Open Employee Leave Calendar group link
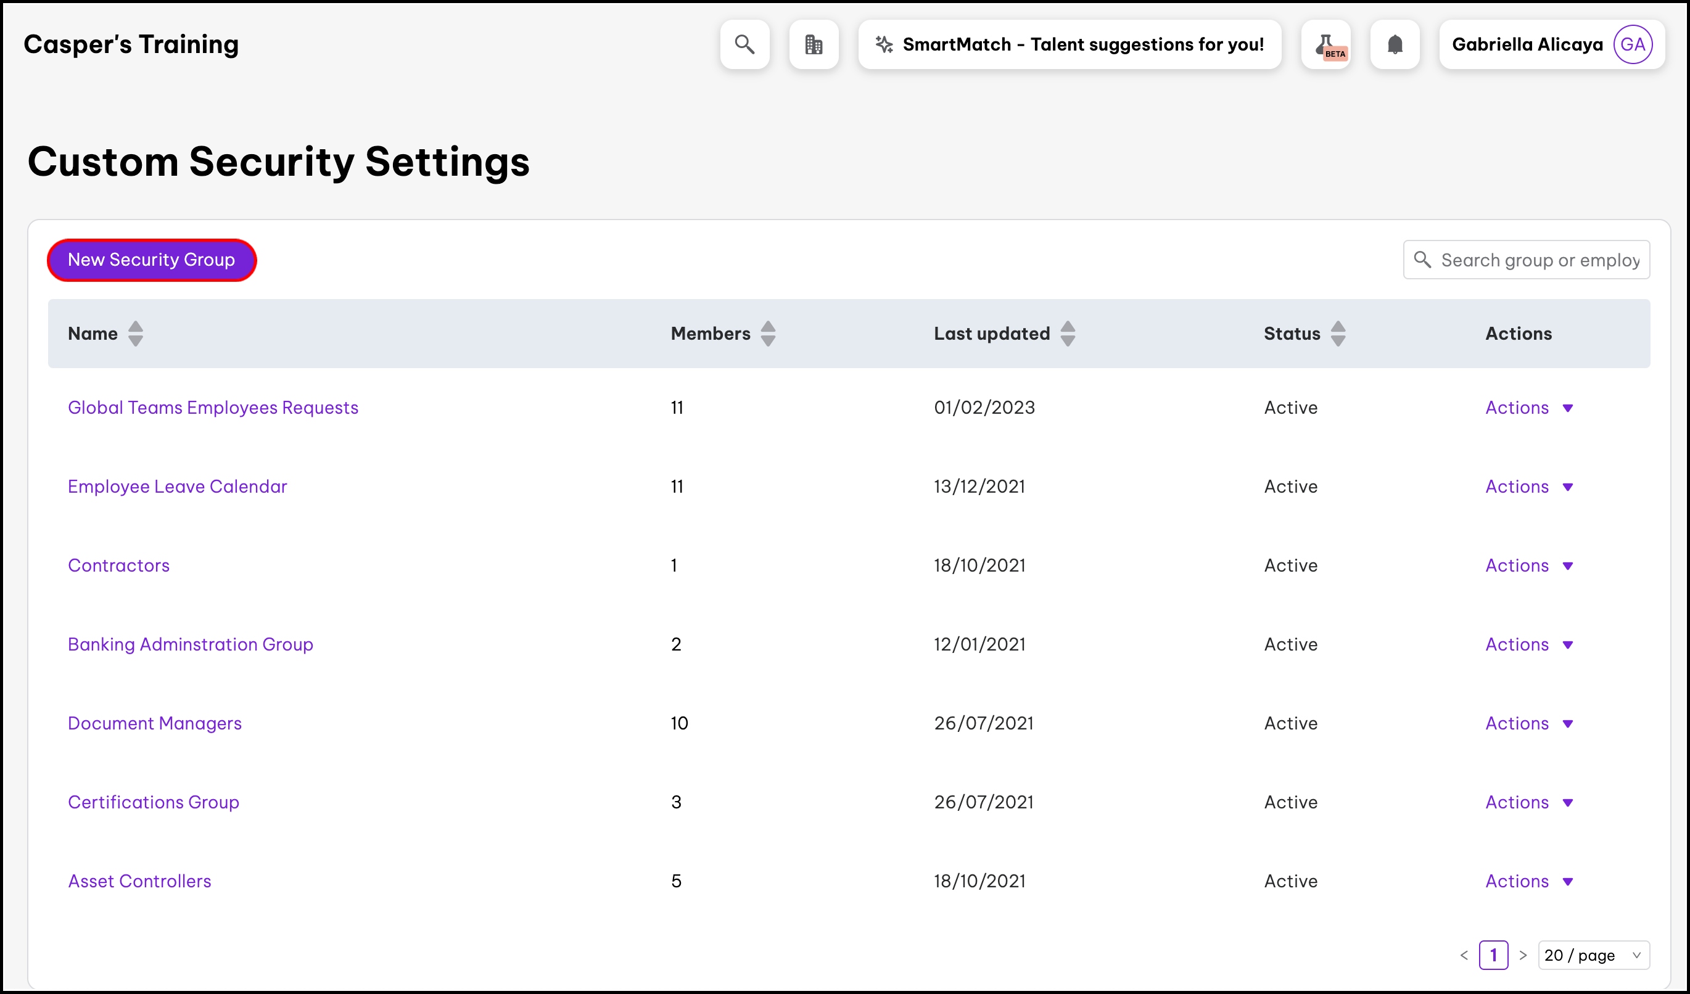1690x994 pixels. 177,486
